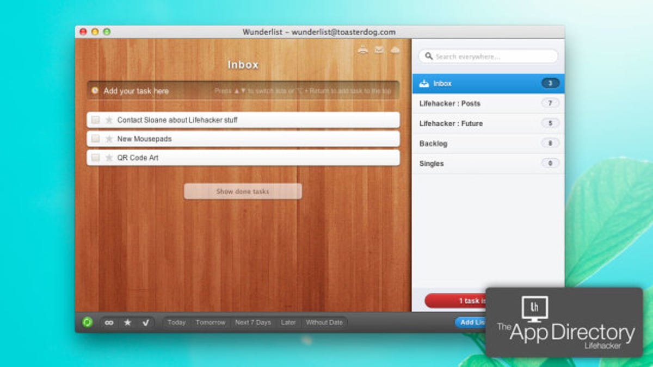
Task: Open the 'Lifehacker : Future' list
Action: [x=488, y=123]
